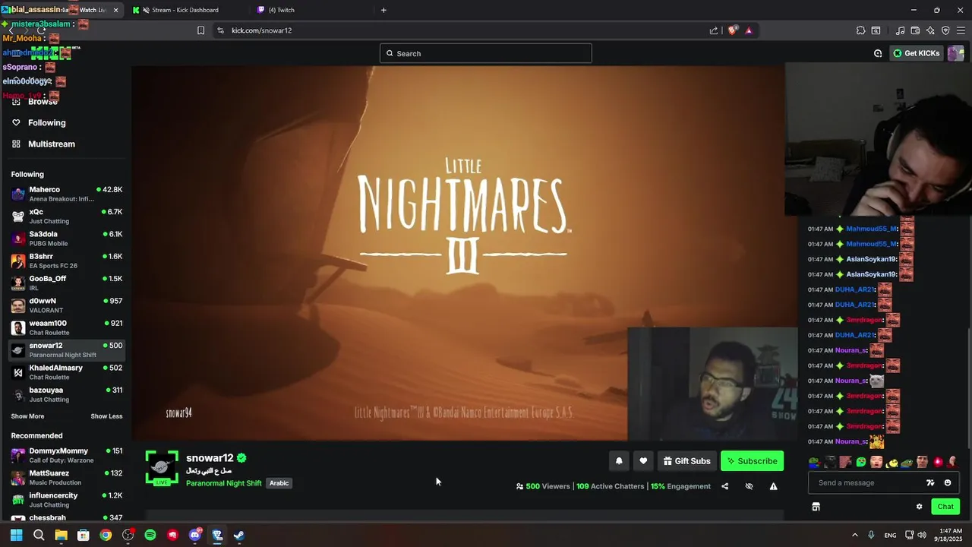Image resolution: width=972 pixels, height=547 pixels.
Task: Open GooBa_Off channel in sidebar
Action: click(67, 283)
